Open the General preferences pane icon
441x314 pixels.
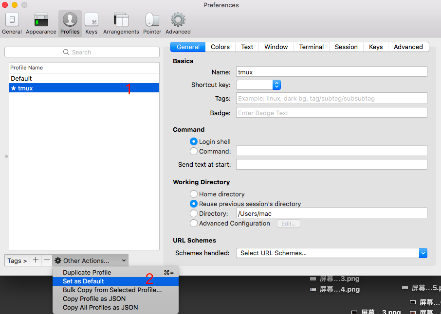(12, 23)
